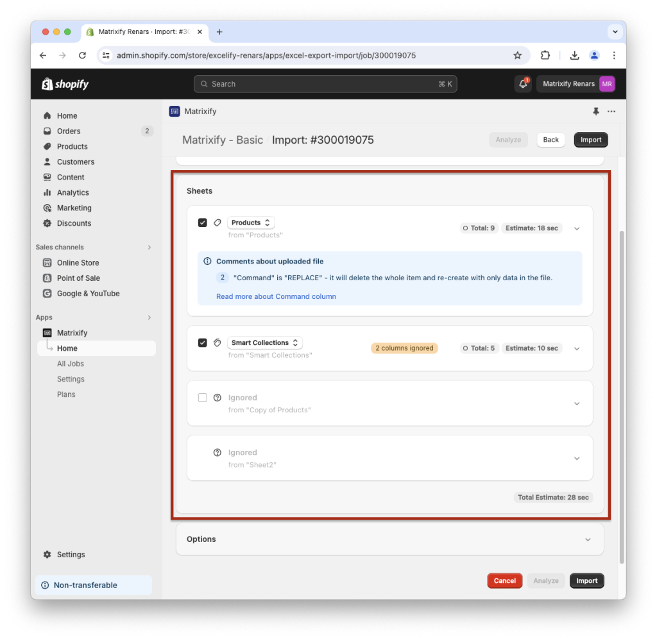Select All Jobs under Matrixify
This screenshot has width=657, height=640.
coord(71,364)
